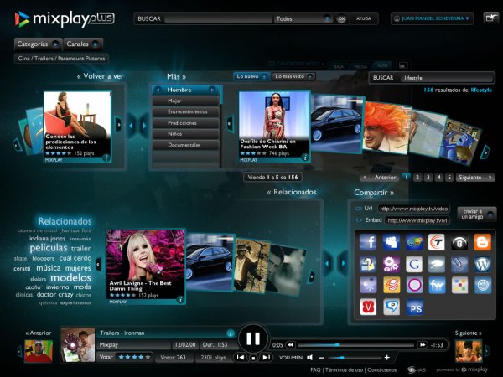Expand the Hombre category right arrow
The width and height of the screenshot is (503, 377).
pos(212,90)
